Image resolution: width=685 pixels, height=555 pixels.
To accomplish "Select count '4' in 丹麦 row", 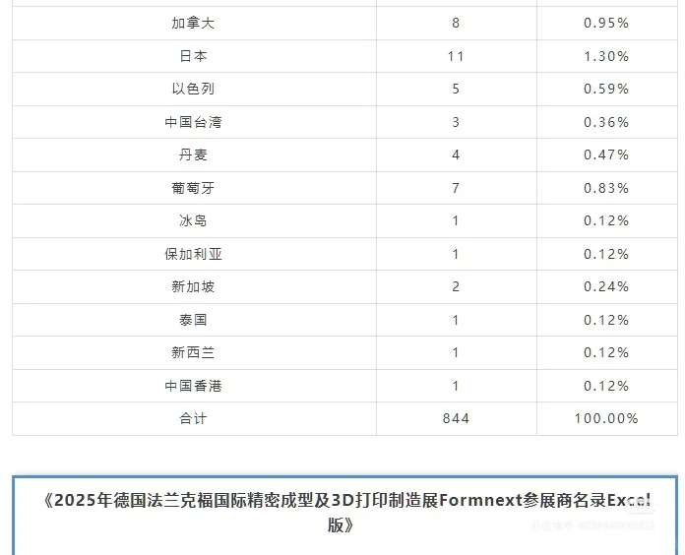I will click(x=456, y=155).
